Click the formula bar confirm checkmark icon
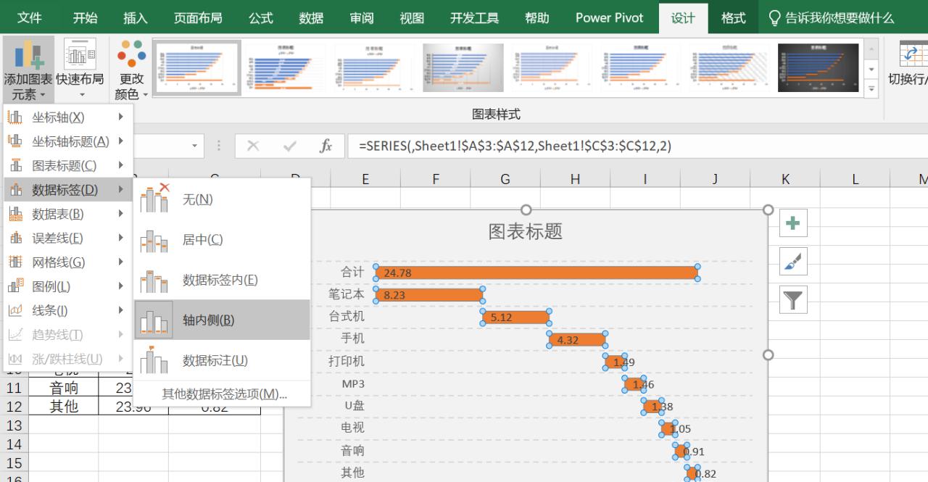928x482 pixels. click(290, 146)
